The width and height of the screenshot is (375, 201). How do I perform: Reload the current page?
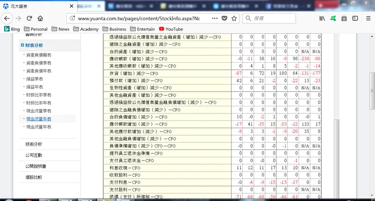(x=29, y=18)
